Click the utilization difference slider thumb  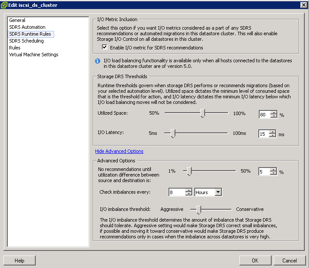click(x=189, y=171)
